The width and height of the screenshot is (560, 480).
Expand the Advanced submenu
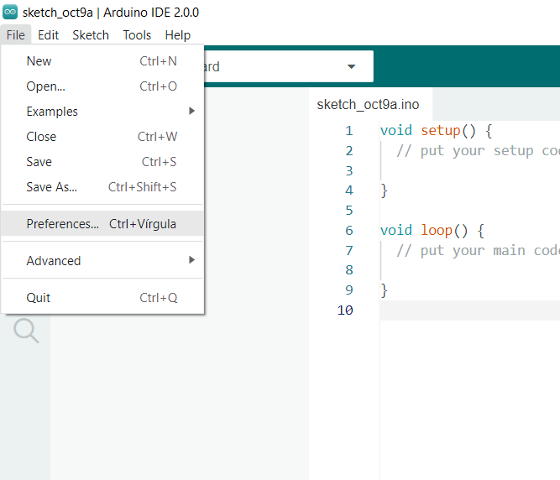tap(102, 260)
